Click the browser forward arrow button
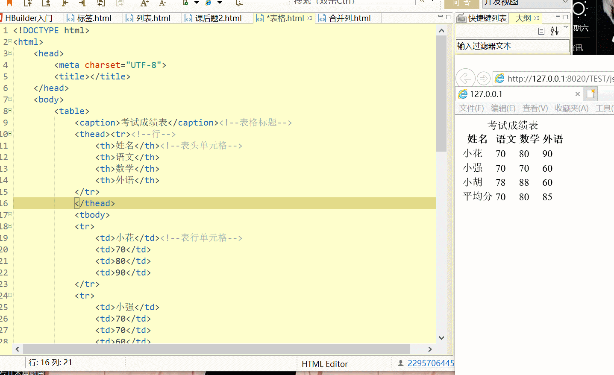 click(483, 79)
